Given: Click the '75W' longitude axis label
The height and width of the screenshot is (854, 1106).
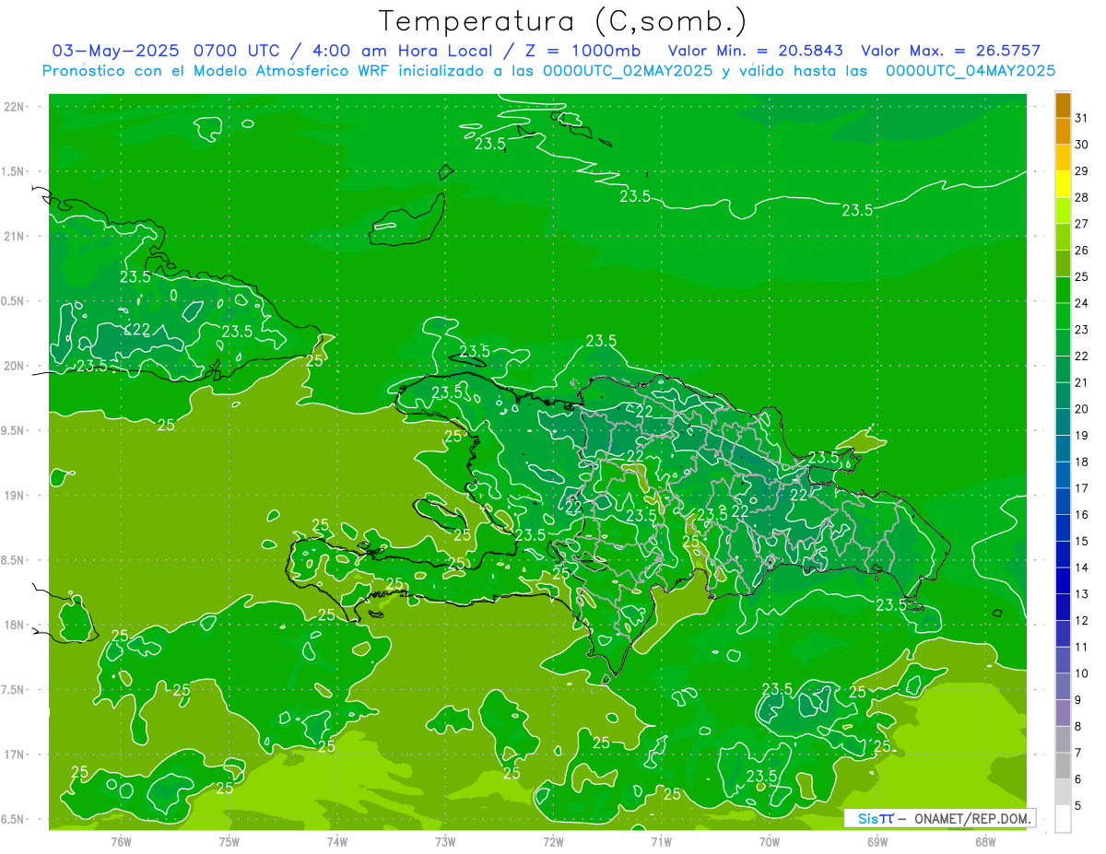Looking at the screenshot, I should pos(229,842).
